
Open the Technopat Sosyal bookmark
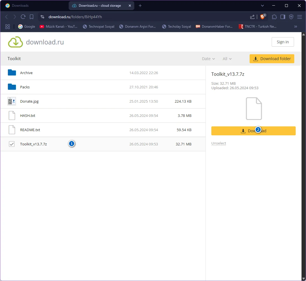[x=99, y=27]
